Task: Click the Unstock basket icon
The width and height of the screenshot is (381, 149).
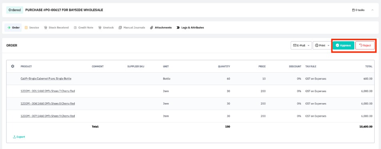Action: tap(100, 28)
